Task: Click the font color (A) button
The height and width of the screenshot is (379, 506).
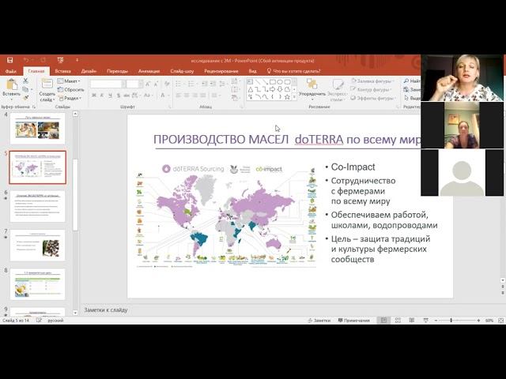Action: click(x=163, y=96)
